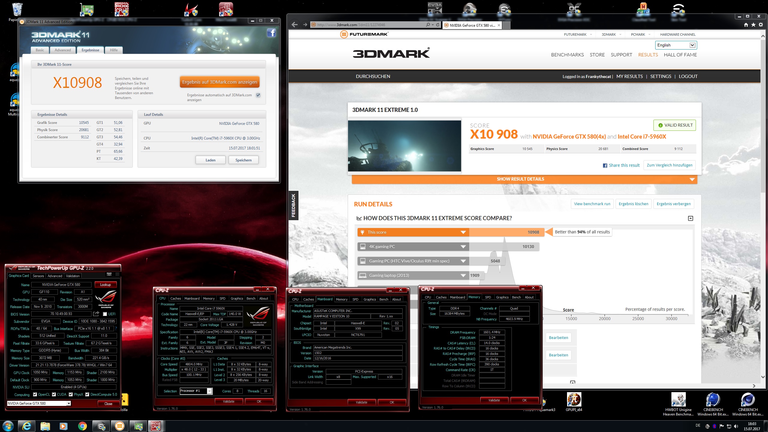Click View benchmark run button
The image size is (768, 432).
coord(592,204)
